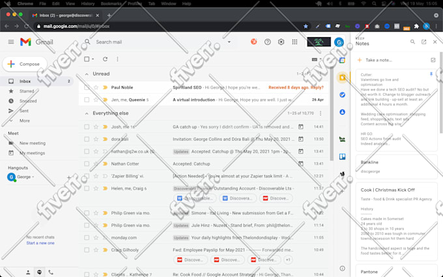The image size is (443, 277).
Task: Open Keep in a new tab icon
Action: coord(423,42)
